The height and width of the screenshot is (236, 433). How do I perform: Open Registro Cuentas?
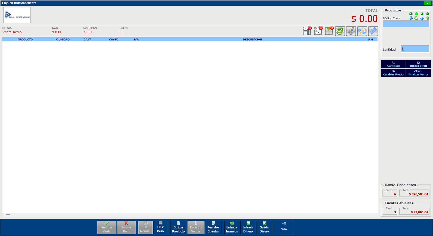(213, 227)
